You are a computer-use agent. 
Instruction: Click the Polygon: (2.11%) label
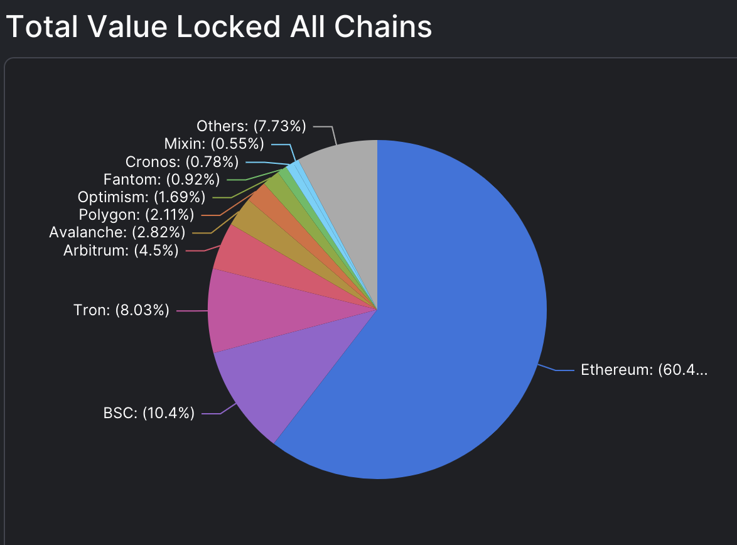point(136,215)
